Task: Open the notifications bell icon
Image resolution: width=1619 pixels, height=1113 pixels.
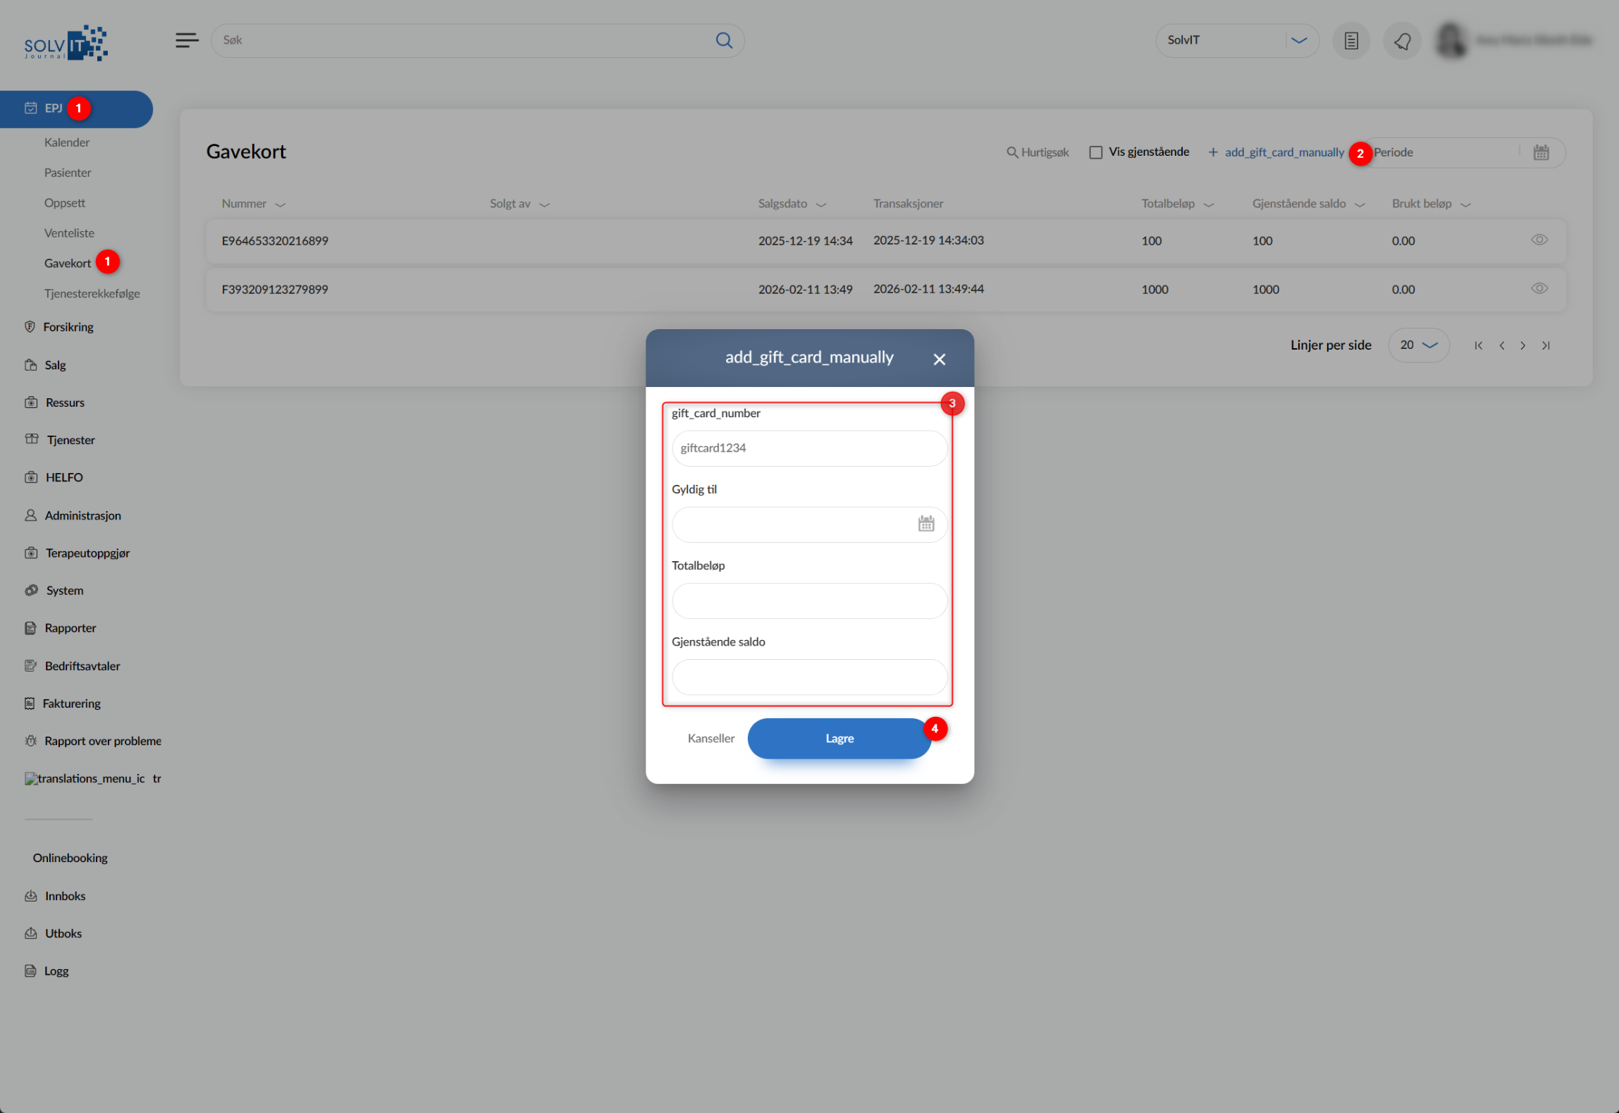Action: coord(1402,41)
